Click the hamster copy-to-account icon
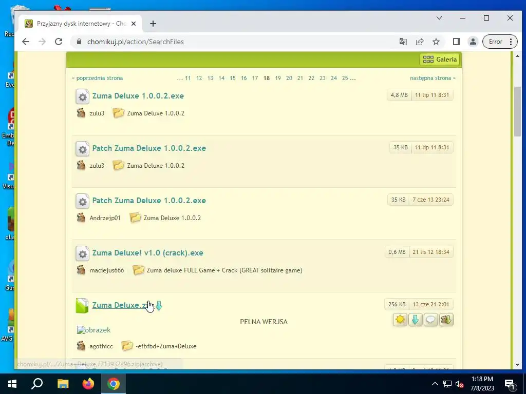This screenshot has height=394, width=526. 446,320
